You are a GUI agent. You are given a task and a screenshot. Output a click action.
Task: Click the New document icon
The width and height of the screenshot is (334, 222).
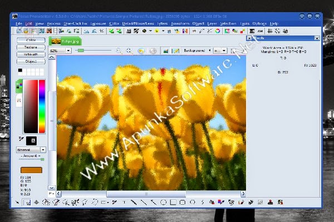(19, 31)
